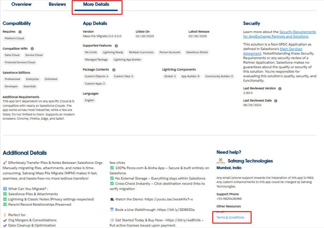Click the Org Mergers & Consolidations line
324x228 pixels.
click(30, 220)
